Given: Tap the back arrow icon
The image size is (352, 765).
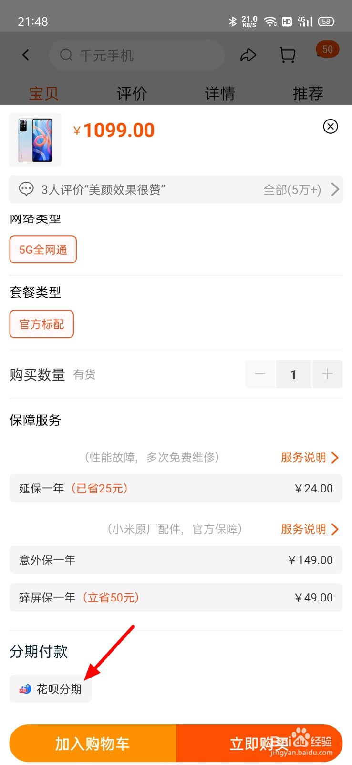Looking at the screenshot, I should click(x=26, y=55).
